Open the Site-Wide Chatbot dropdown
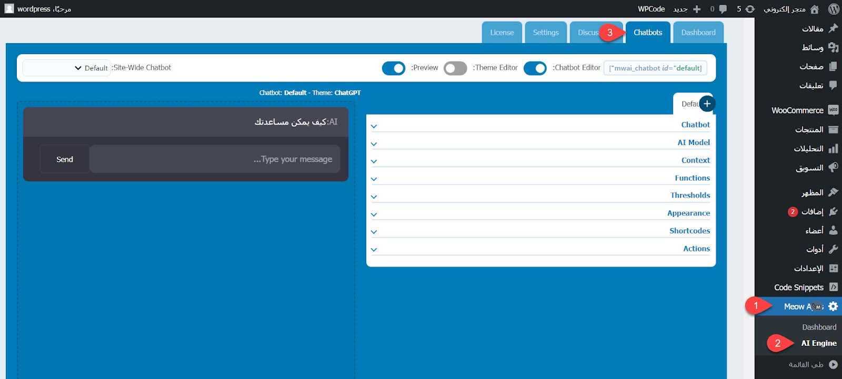 coord(66,68)
